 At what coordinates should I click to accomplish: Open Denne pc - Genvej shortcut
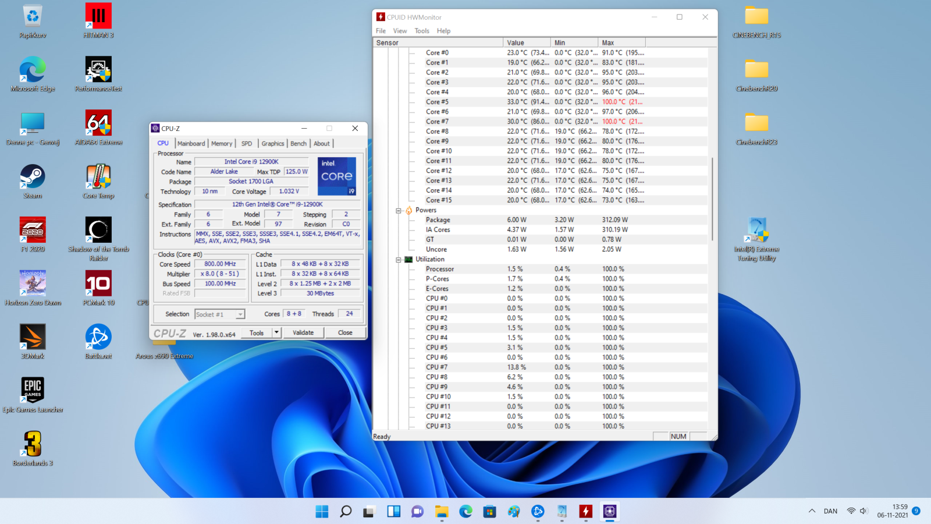33,128
